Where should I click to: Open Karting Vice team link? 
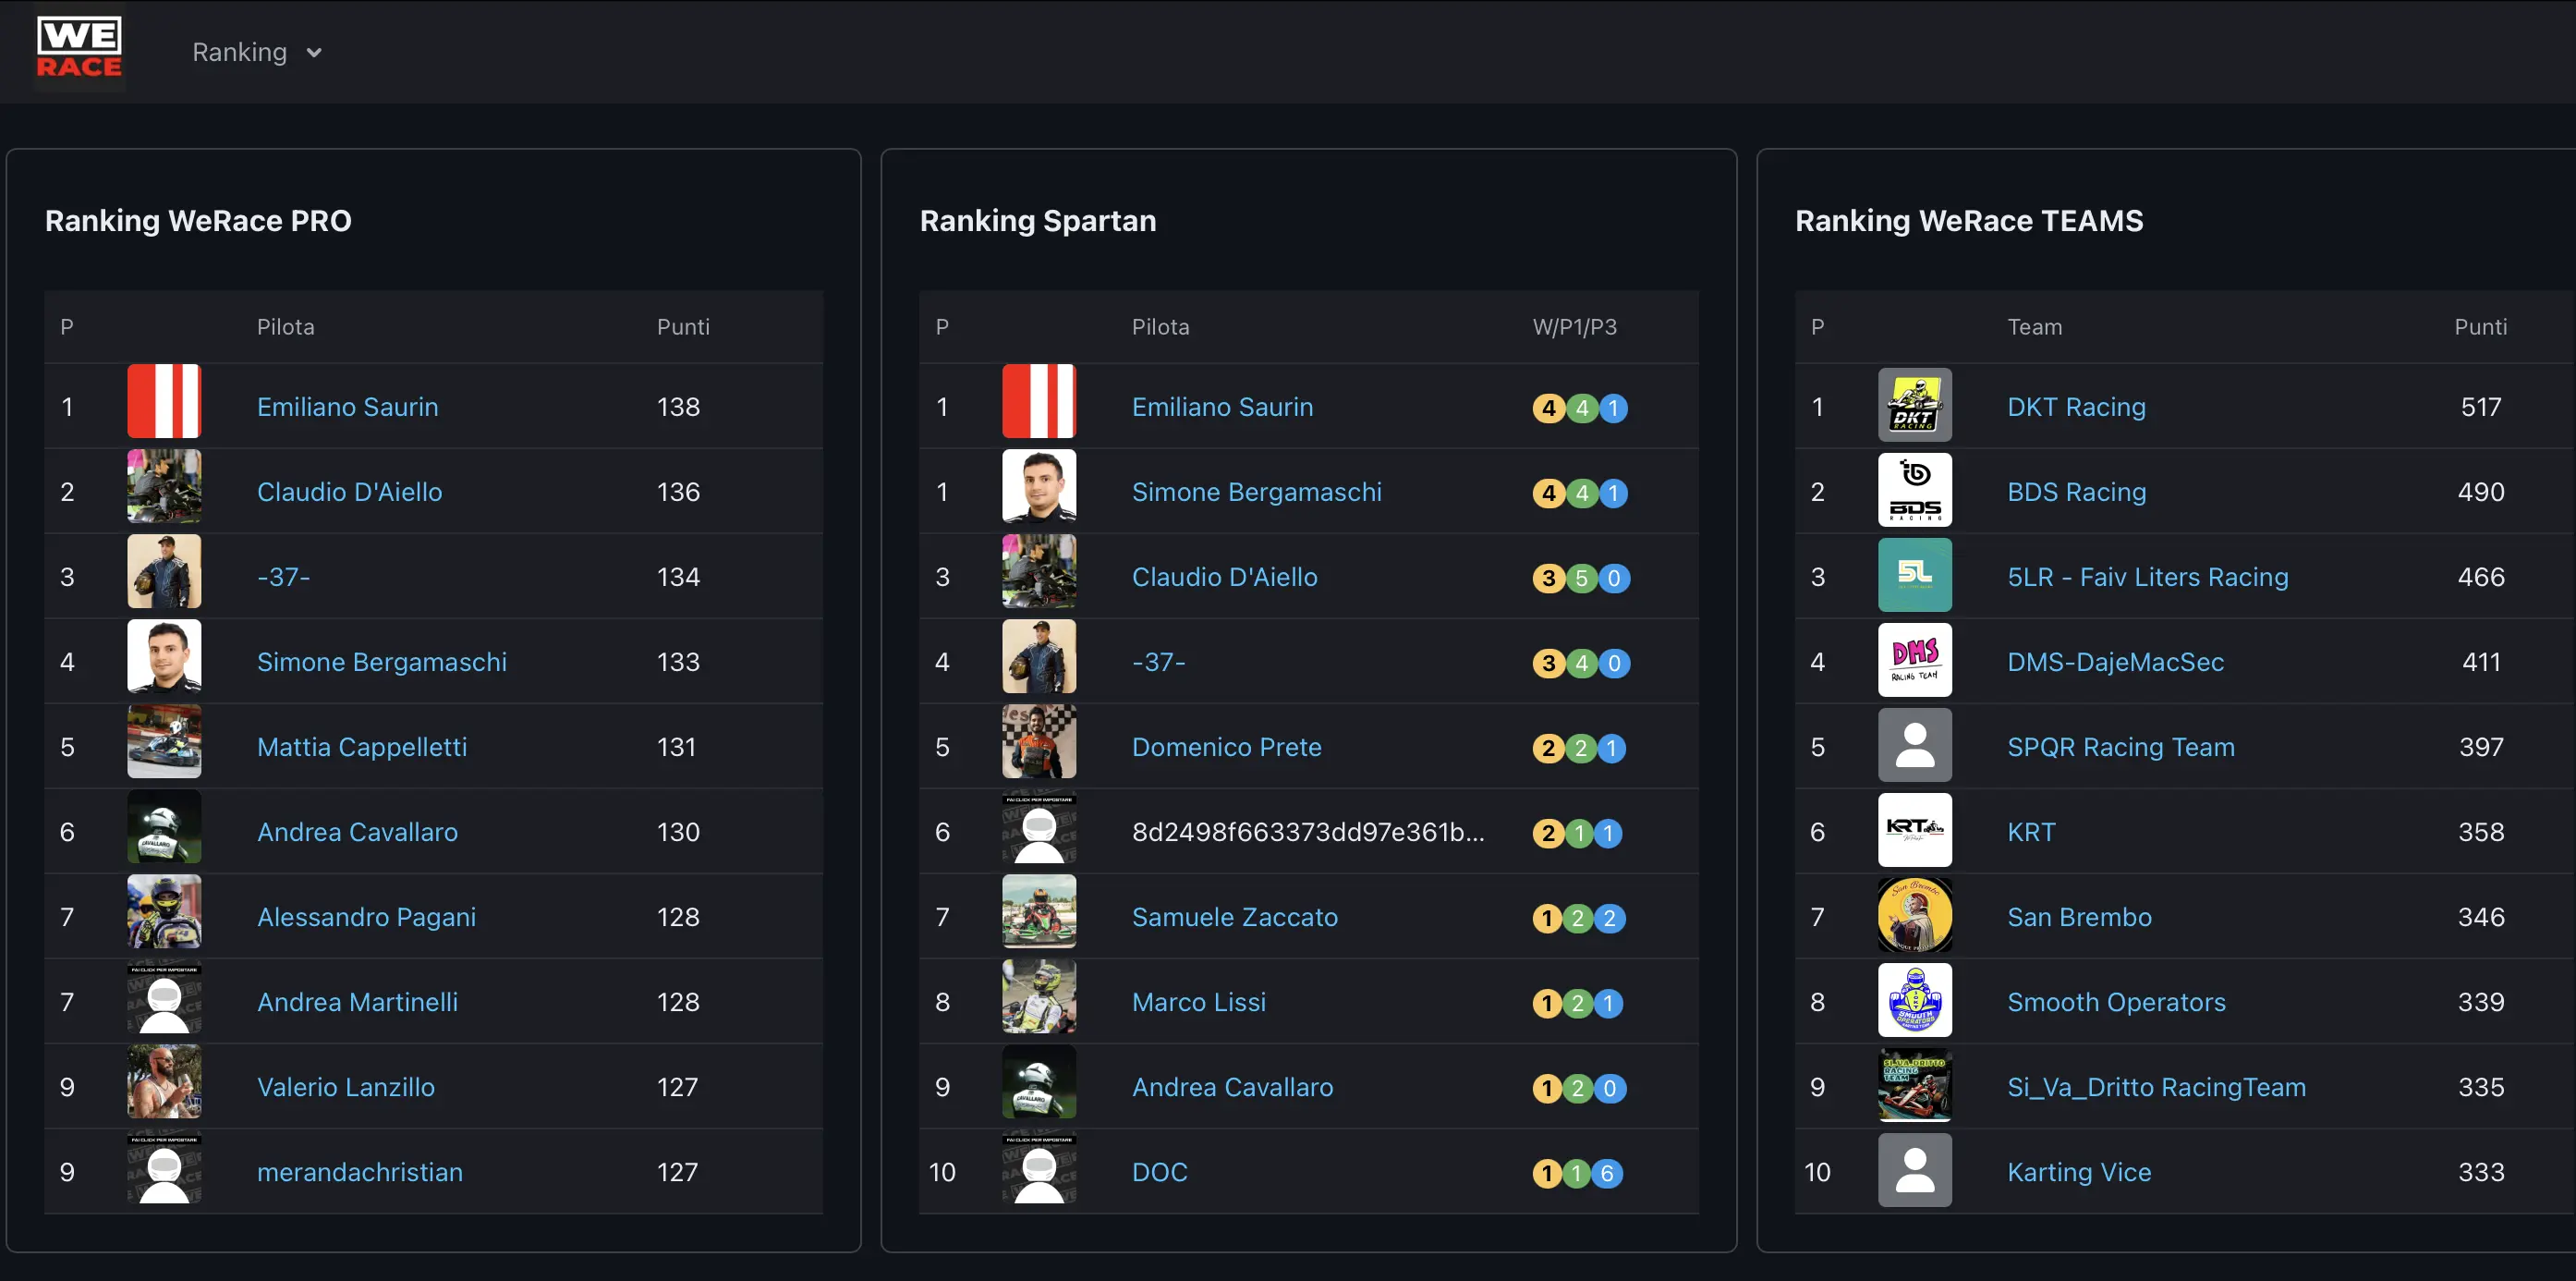pos(2078,1172)
